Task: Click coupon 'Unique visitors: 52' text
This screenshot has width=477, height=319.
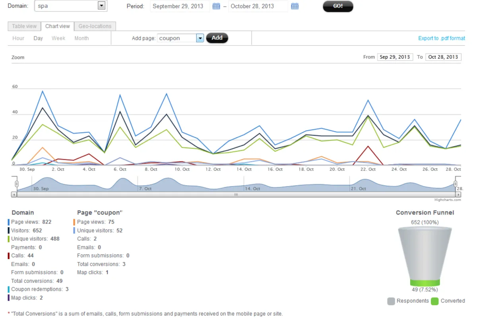Action: coord(100,230)
